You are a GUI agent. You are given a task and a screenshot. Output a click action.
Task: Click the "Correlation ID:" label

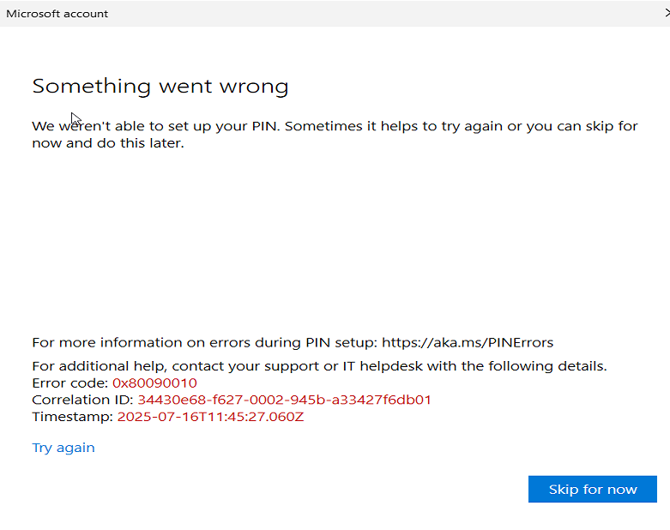82,401
